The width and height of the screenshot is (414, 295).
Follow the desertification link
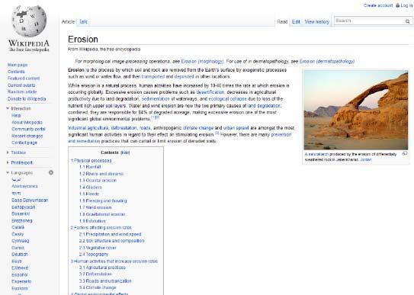click(210, 92)
